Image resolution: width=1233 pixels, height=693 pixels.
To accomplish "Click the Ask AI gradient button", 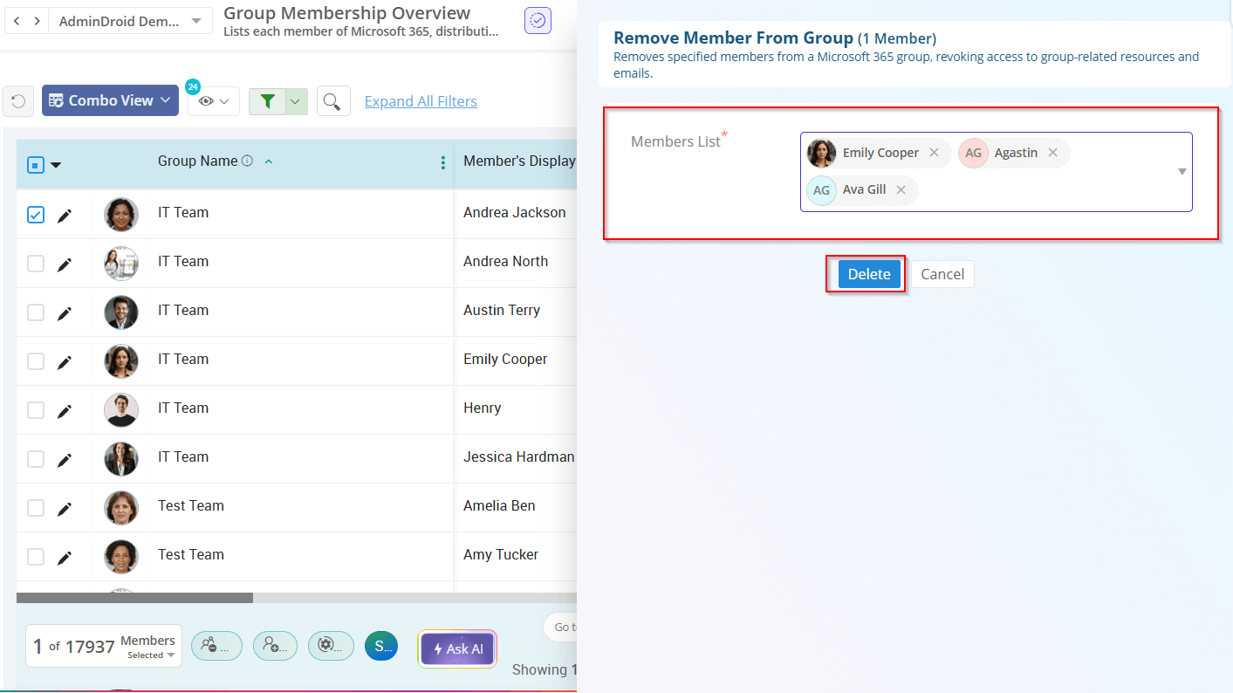I will [x=456, y=648].
